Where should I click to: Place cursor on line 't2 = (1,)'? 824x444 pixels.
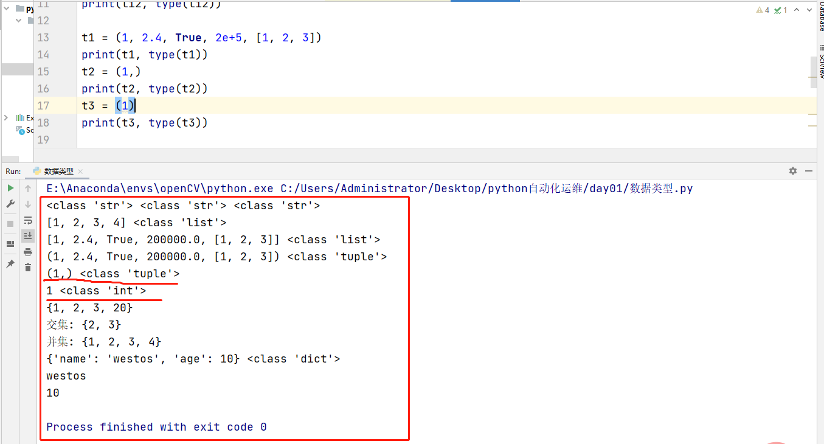(111, 72)
